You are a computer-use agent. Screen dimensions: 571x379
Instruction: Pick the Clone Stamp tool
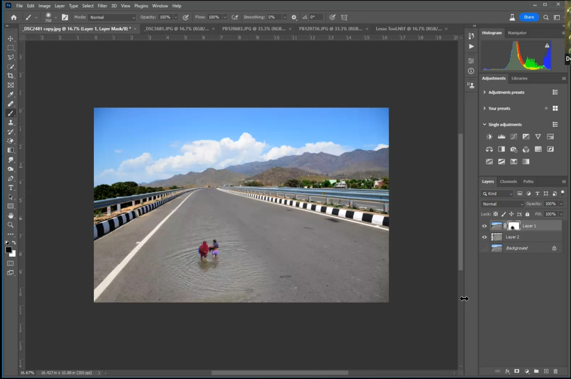[11, 122]
